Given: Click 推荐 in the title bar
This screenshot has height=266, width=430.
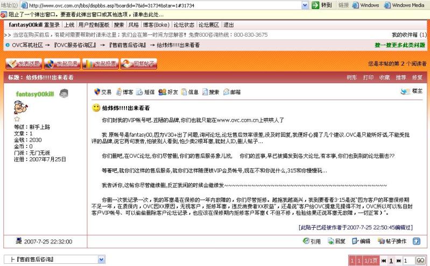Looking at the screenshot, I should (400, 78).
